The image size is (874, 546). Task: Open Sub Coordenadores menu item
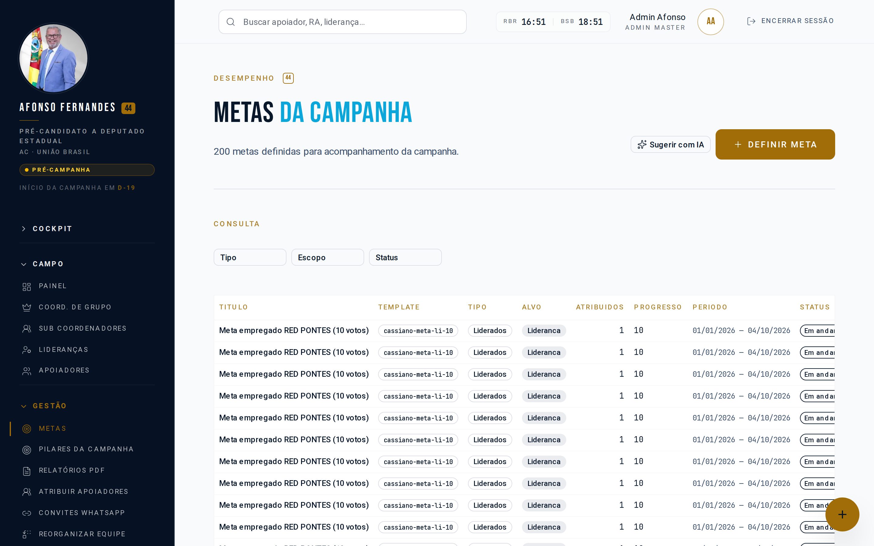point(83,329)
